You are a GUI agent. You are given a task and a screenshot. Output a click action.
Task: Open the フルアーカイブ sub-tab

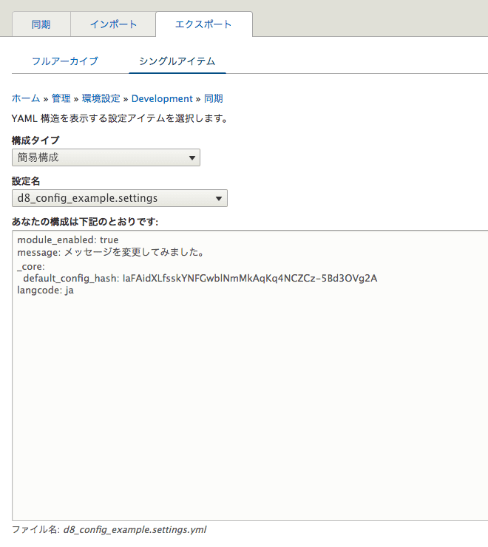pos(65,61)
